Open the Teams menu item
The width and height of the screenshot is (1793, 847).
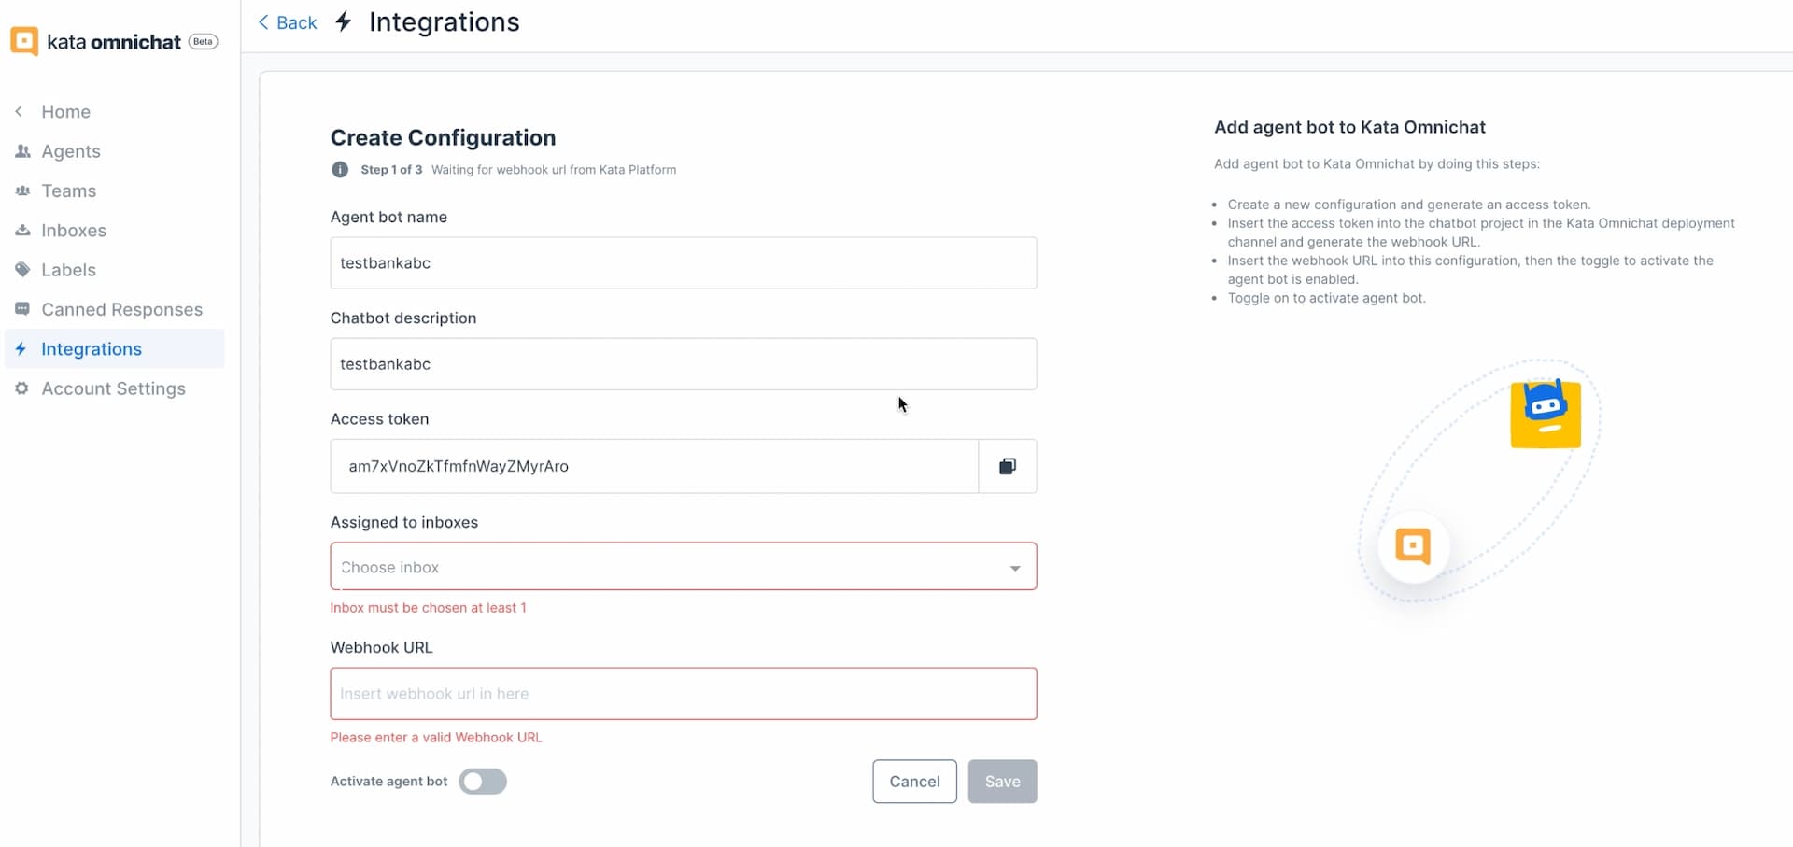point(68,191)
